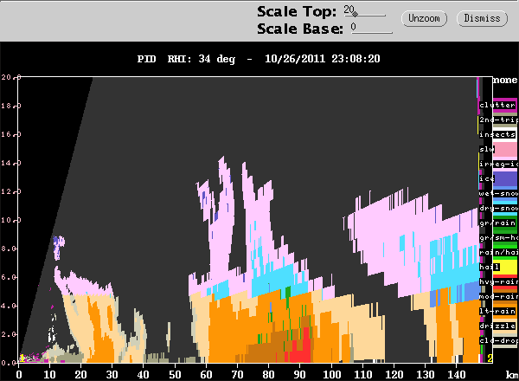Click the 70 km range axis label
This screenshot has width=519, height=381.
237,375
